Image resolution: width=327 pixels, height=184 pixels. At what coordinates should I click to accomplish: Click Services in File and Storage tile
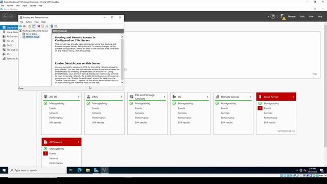(139, 113)
